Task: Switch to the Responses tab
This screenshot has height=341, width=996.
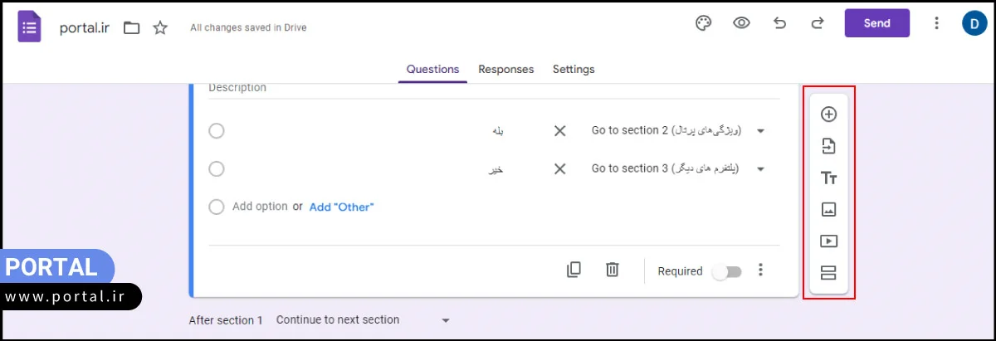Action: point(506,70)
